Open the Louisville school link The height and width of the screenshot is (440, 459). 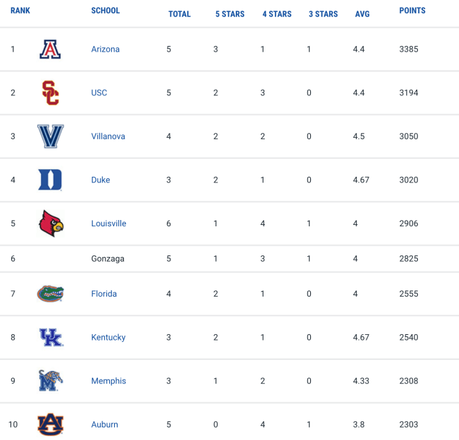[x=108, y=223]
